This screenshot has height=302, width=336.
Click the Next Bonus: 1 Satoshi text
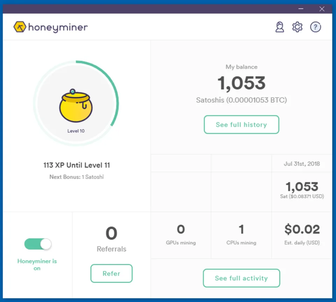click(x=77, y=177)
